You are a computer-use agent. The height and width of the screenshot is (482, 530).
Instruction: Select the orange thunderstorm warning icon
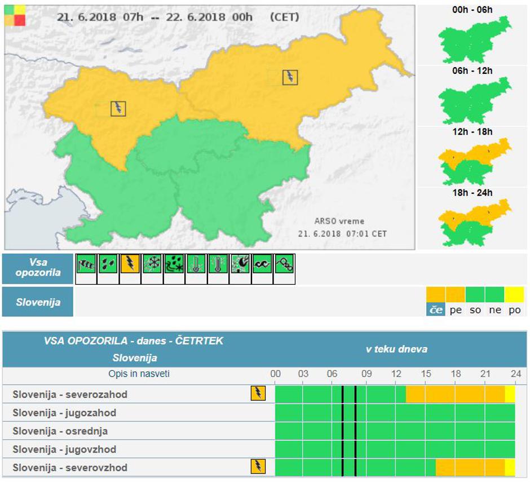pyautogui.click(x=130, y=264)
